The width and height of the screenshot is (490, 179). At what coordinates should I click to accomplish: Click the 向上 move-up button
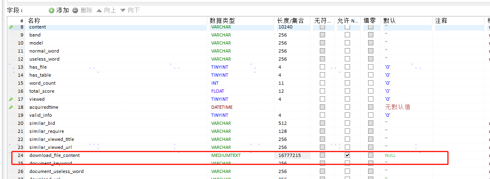[x=106, y=10]
